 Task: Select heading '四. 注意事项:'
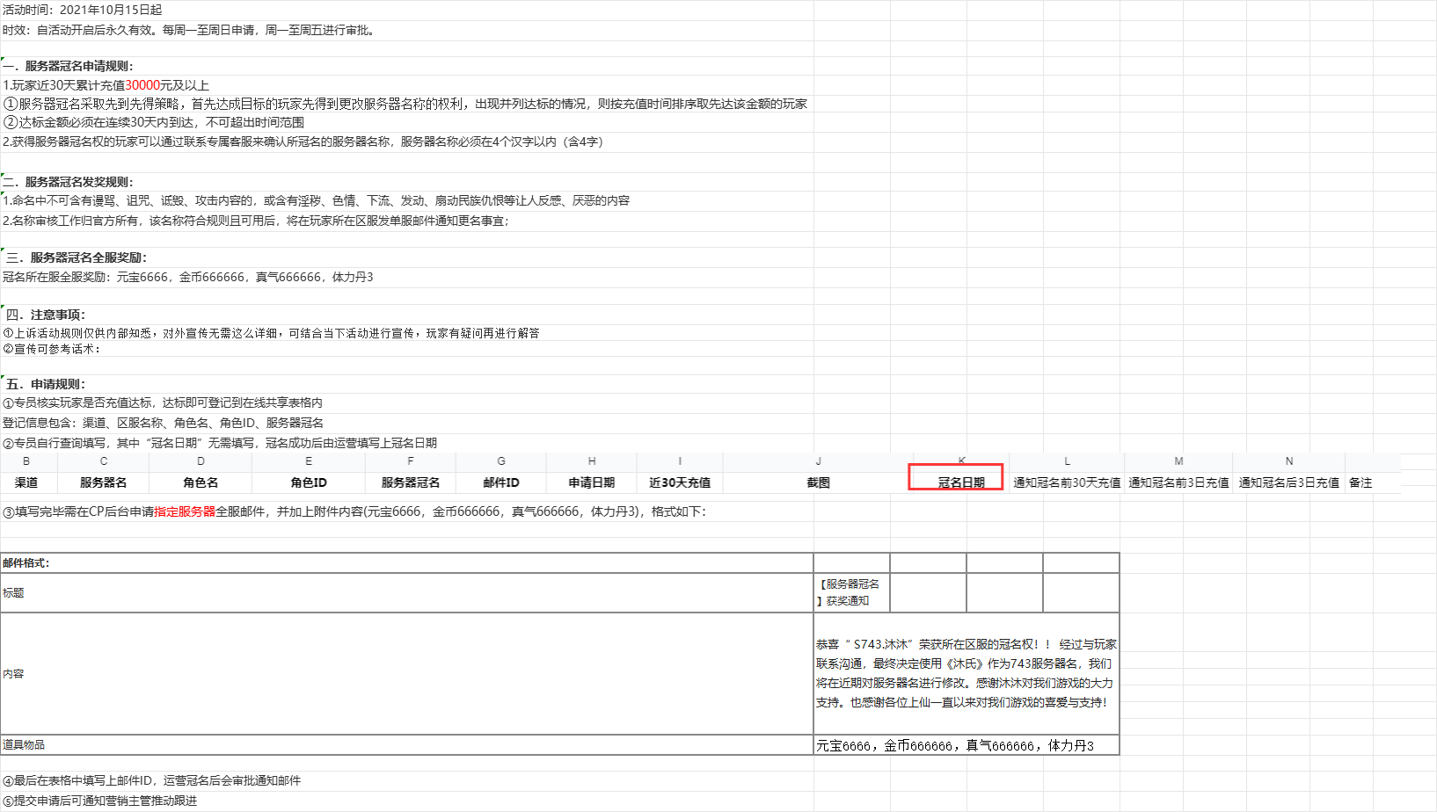coord(46,315)
